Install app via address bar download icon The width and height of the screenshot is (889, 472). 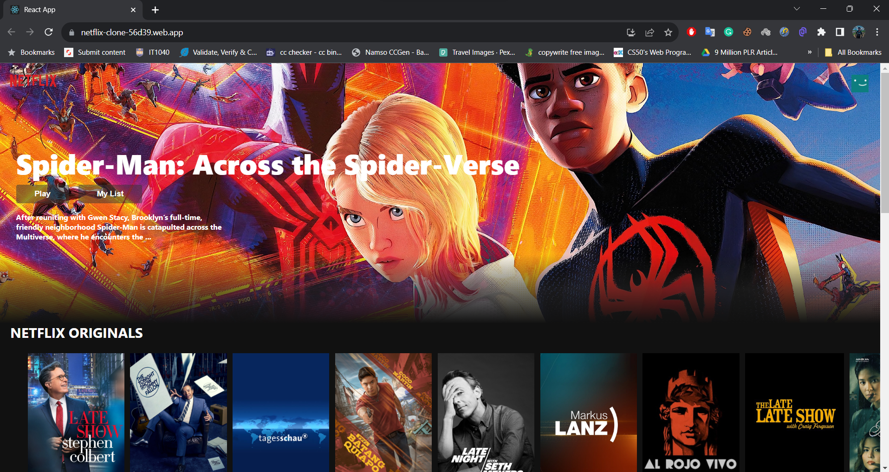[x=631, y=32]
